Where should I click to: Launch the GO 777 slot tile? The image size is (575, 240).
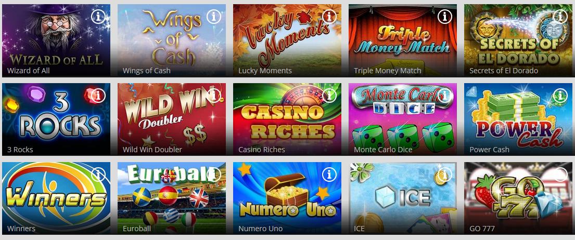(x=518, y=198)
